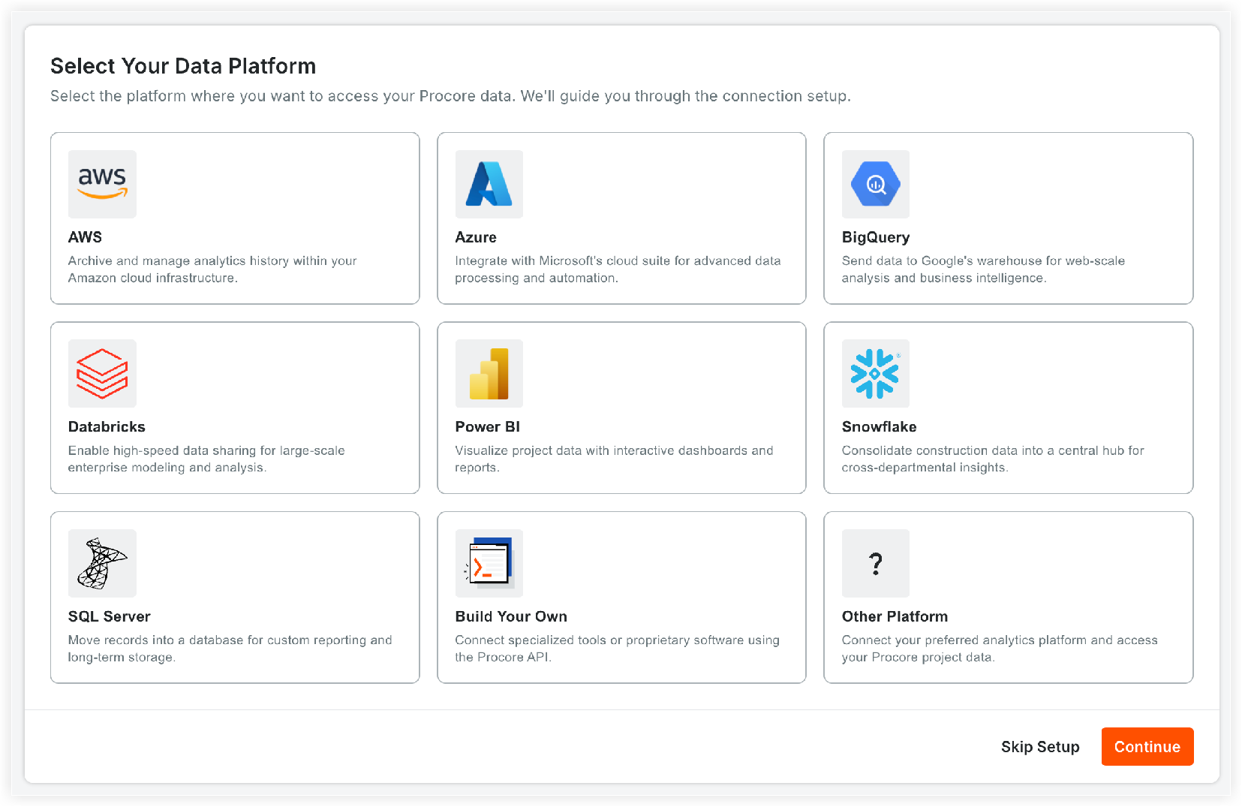Select the AWS card title
Viewport: 1242px width, 807px height.
click(x=85, y=237)
